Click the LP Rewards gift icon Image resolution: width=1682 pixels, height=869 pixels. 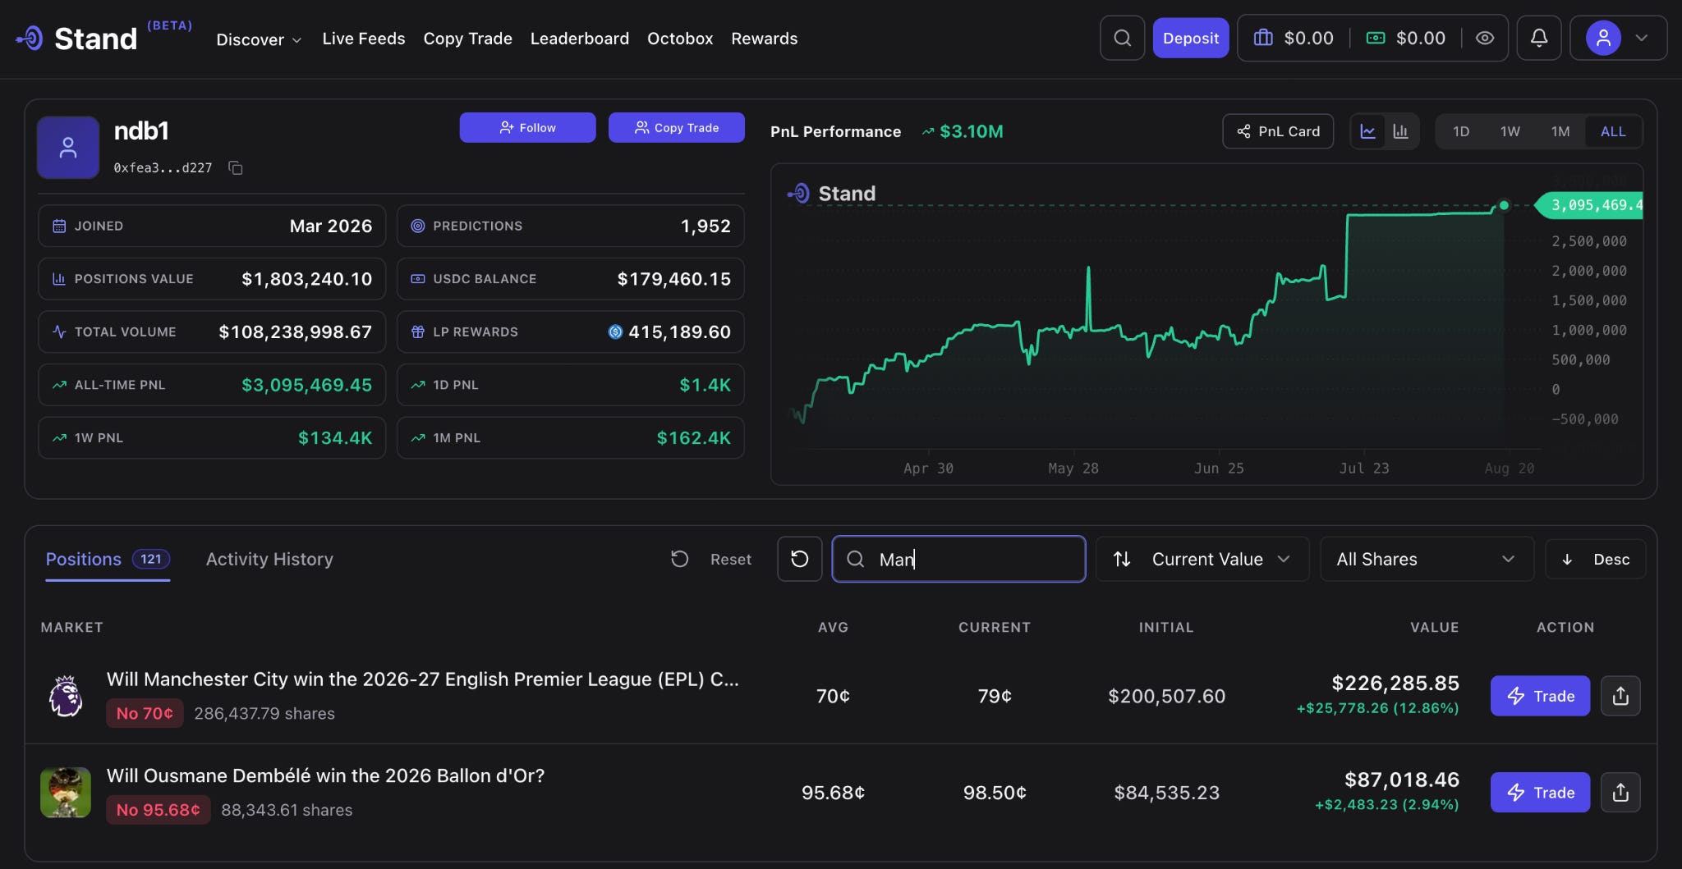tap(418, 332)
